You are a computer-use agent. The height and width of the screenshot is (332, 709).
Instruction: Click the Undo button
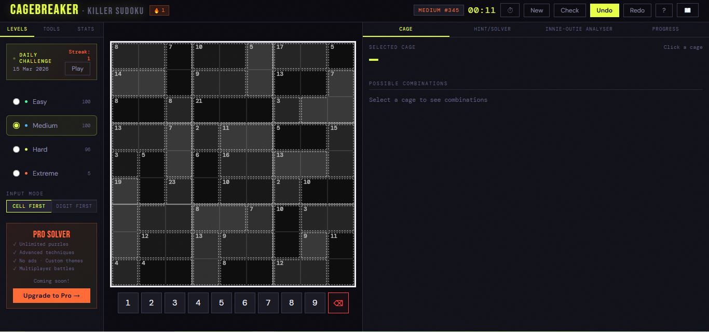pos(605,10)
